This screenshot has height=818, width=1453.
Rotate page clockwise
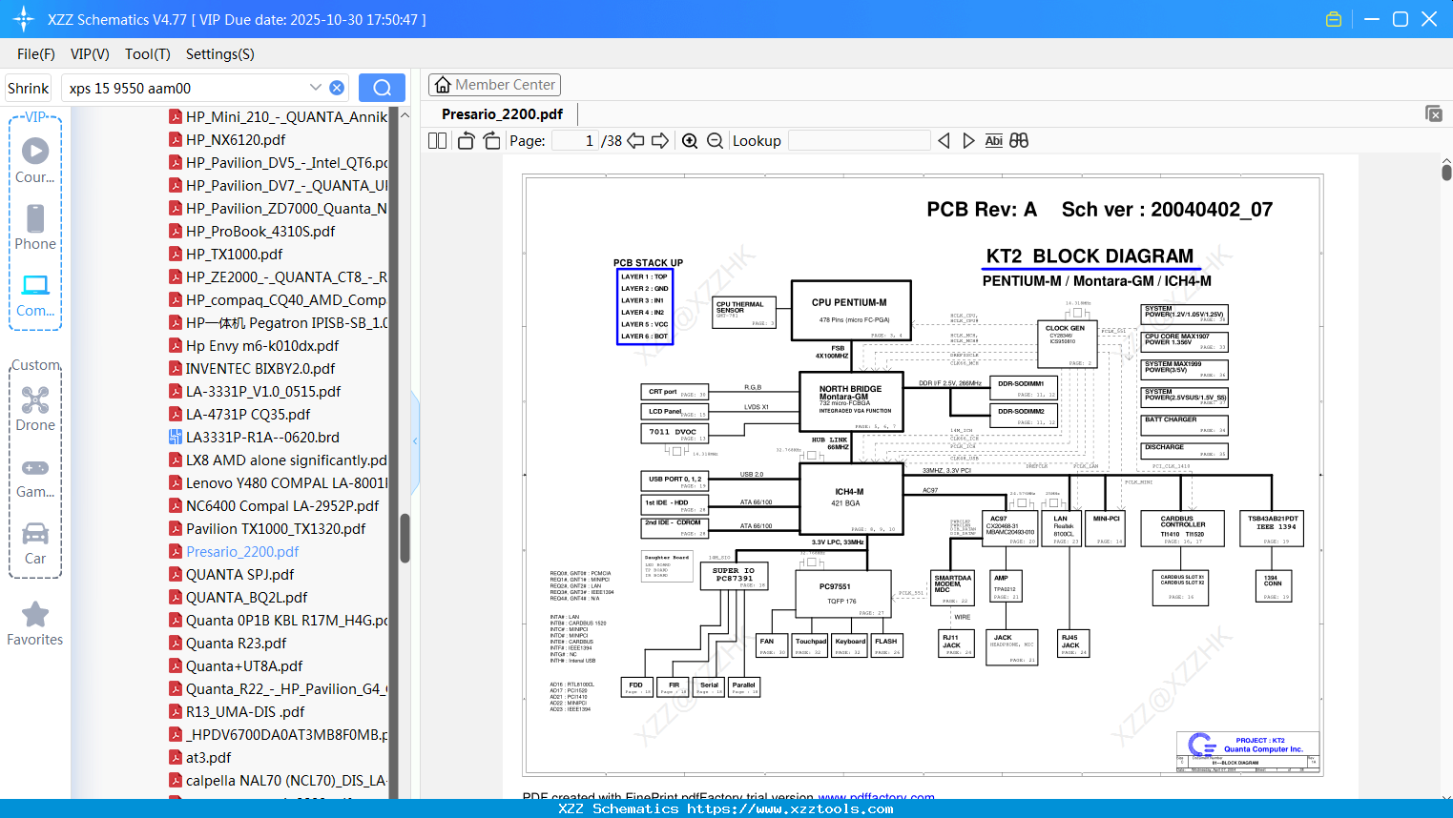[492, 141]
